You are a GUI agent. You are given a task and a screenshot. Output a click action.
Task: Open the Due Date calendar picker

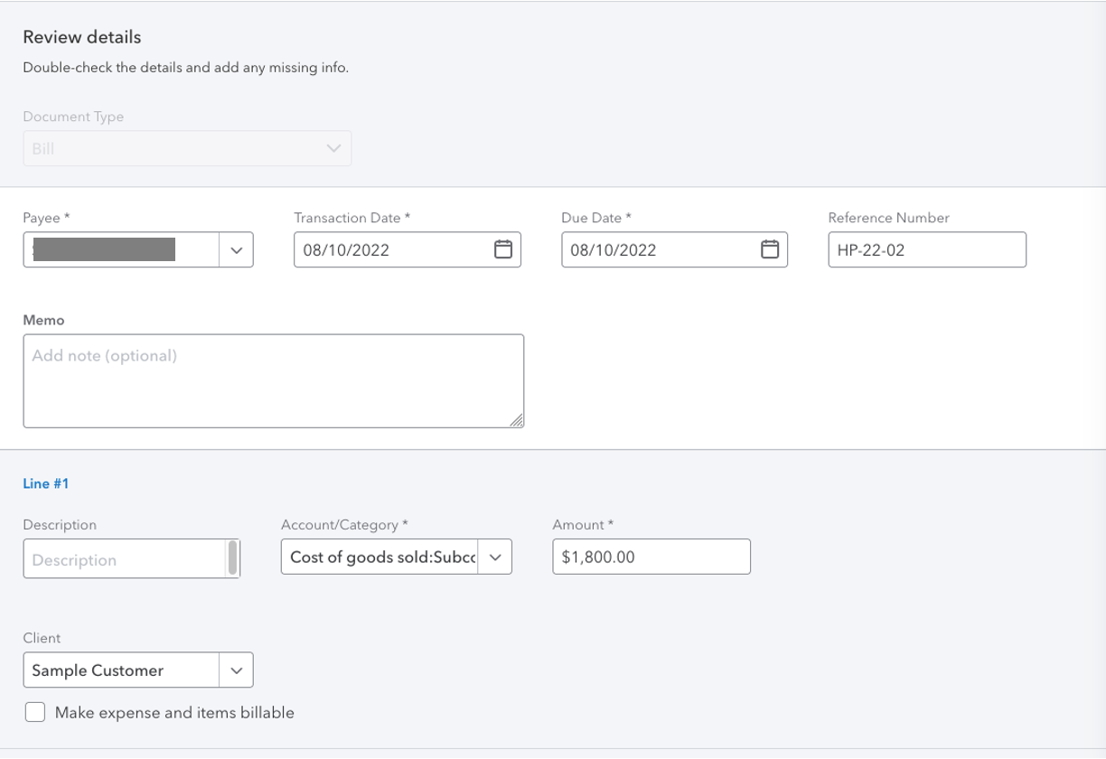769,249
